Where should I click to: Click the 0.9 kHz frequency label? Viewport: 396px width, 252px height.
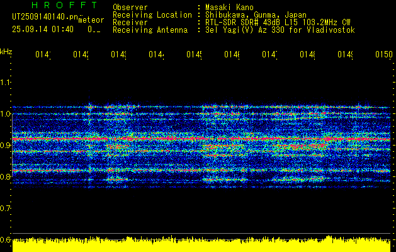[5, 145]
